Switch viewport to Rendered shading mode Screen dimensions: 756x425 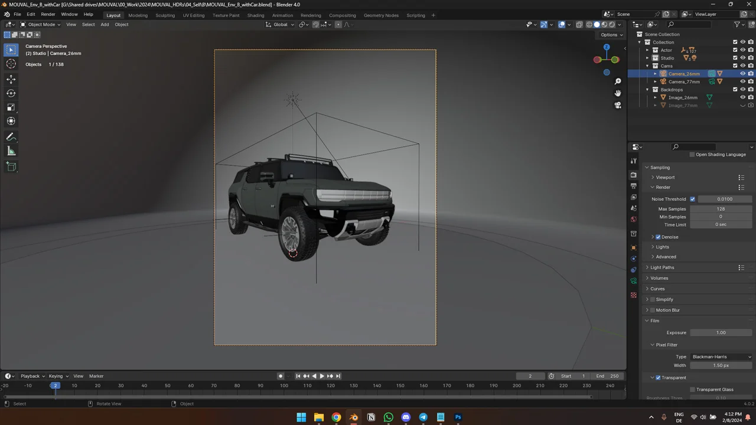tap(612, 24)
